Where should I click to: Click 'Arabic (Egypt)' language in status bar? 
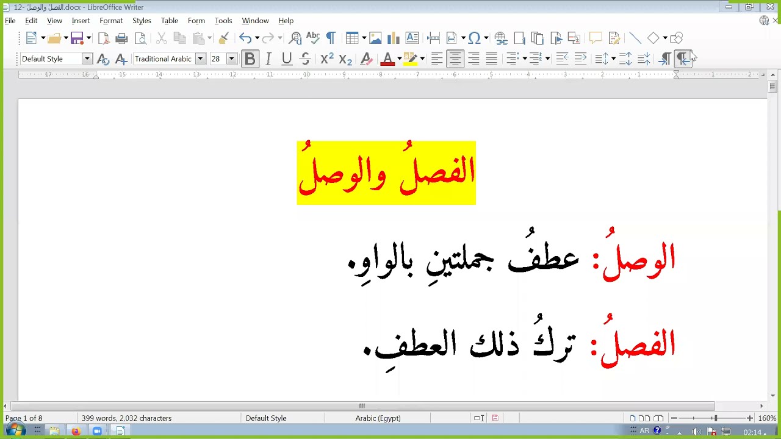tap(378, 418)
